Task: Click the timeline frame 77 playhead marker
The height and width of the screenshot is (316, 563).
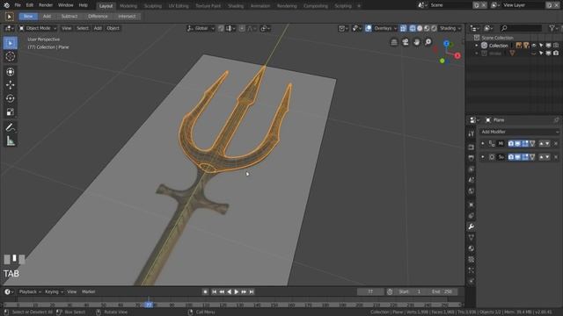Action: pyautogui.click(x=149, y=305)
